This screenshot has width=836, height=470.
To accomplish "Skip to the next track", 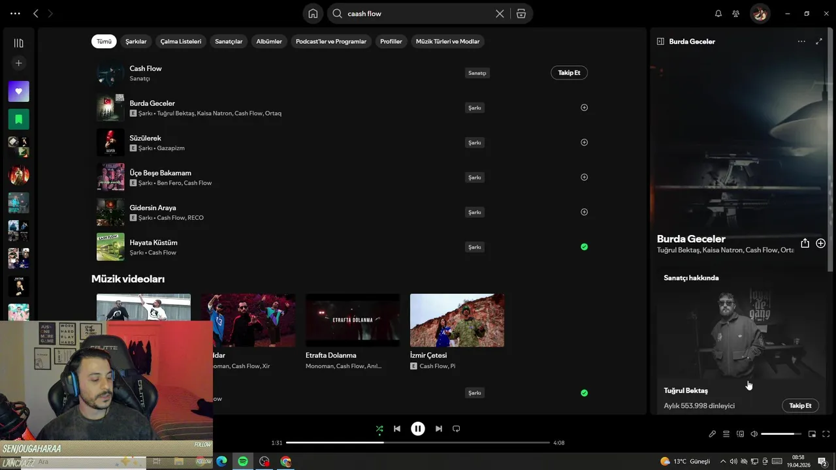I will [439, 429].
